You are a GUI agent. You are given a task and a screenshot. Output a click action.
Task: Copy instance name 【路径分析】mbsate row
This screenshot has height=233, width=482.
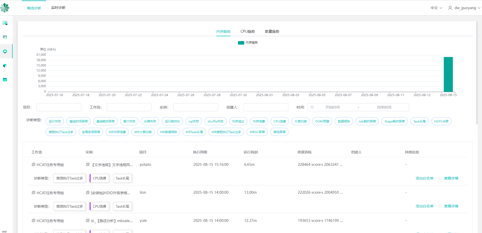pos(88,221)
